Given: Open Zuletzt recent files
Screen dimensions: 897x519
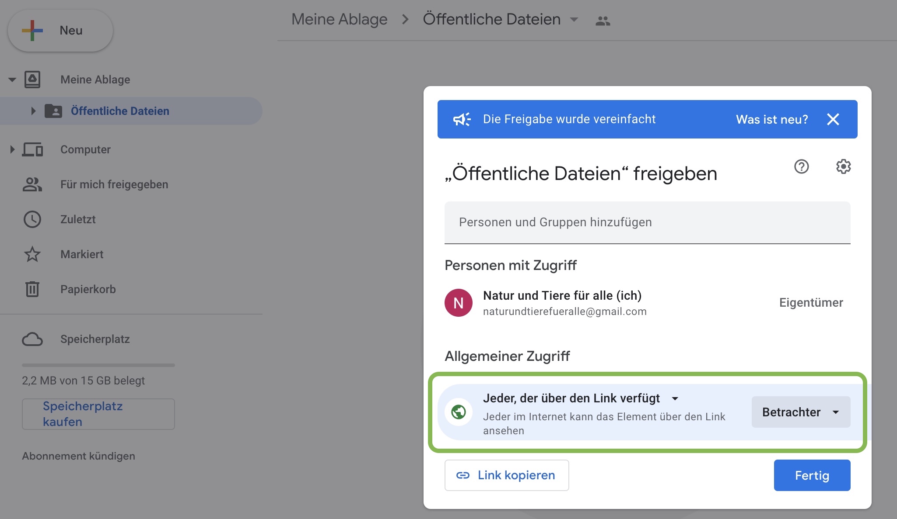Looking at the screenshot, I should click(78, 219).
